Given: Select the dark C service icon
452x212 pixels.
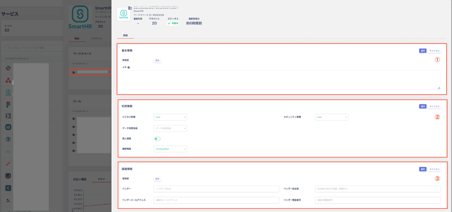Looking at the screenshot, I should coord(8,188).
